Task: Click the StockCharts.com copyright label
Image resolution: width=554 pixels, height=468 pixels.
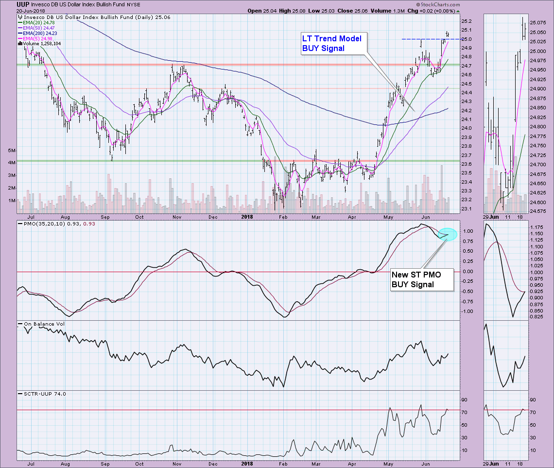Action: pyautogui.click(x=438, y=4)
